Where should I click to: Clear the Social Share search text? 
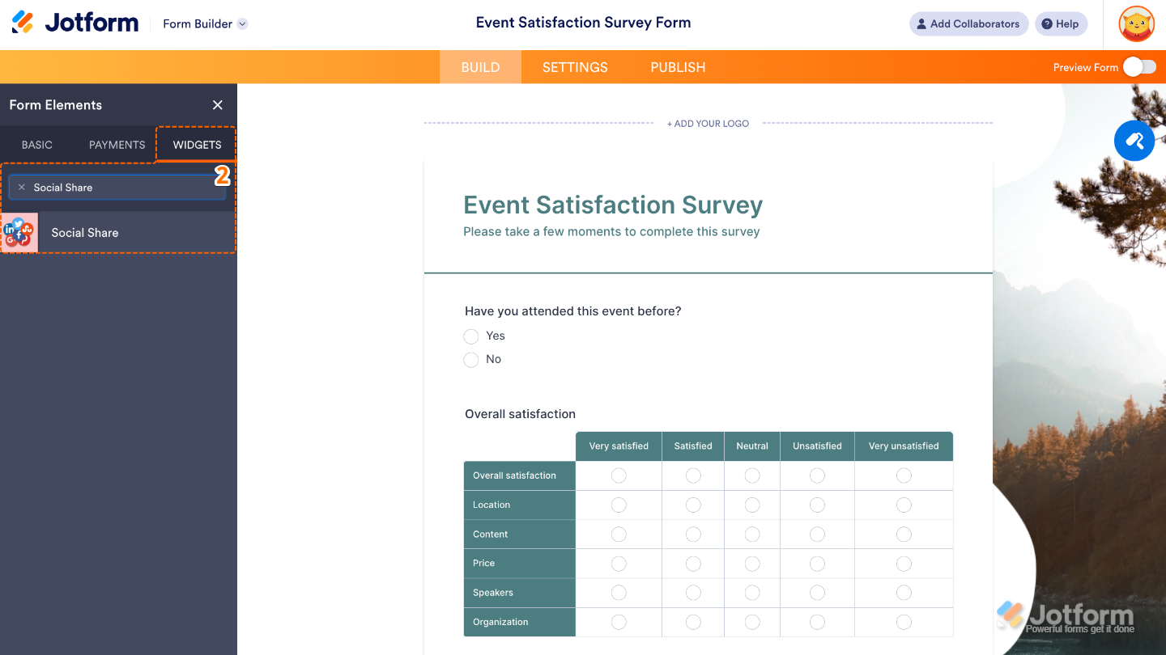point(22,188)
